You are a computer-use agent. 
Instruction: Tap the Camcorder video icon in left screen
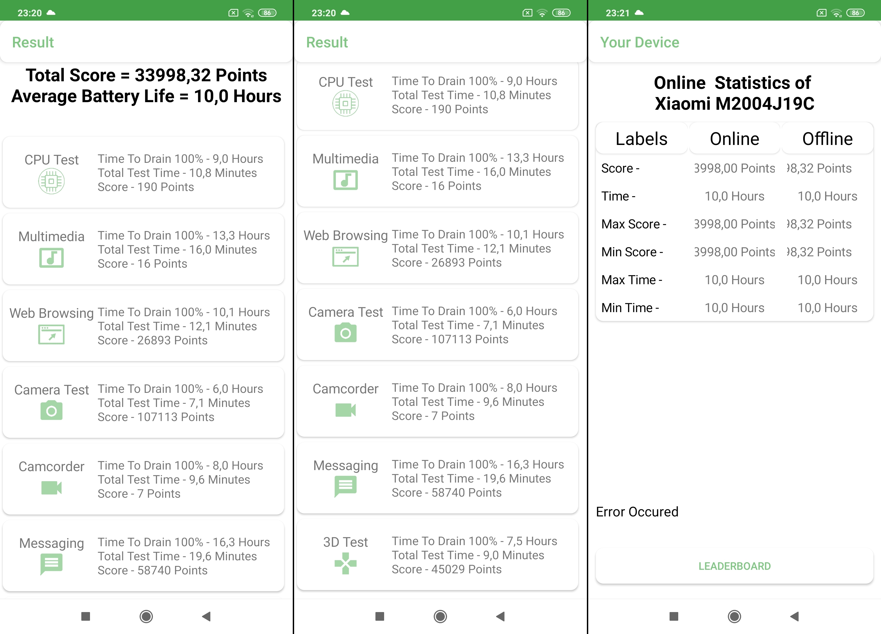point(51,488)
